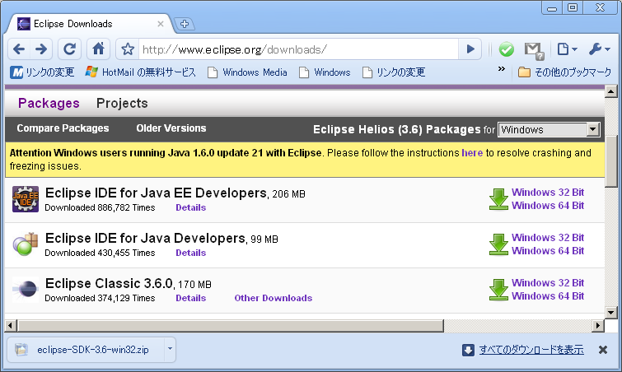Open the リンクの変更 bookmark with the page icon
The image size is (622, 372).
(394, 72)
